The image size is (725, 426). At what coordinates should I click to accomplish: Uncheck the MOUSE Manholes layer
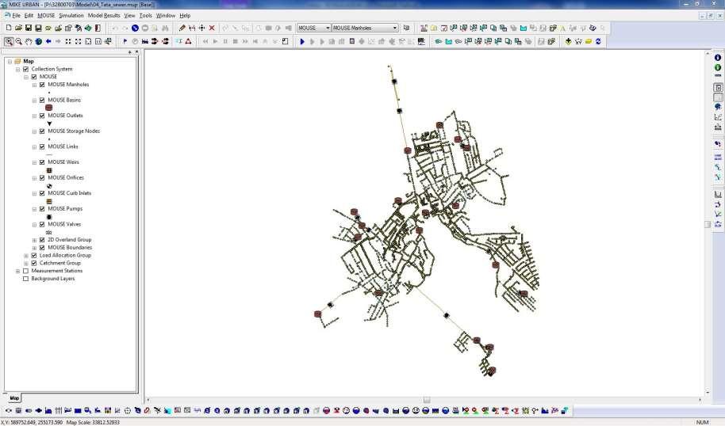click(42, 85)
